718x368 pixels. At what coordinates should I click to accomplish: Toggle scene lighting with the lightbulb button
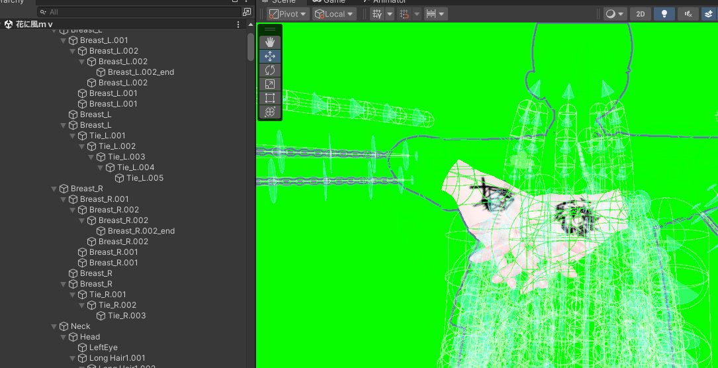coord(664,14)
